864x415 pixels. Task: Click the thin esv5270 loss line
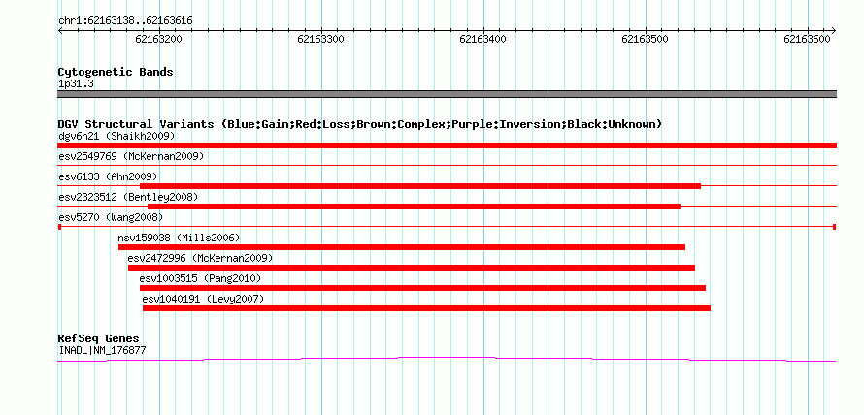447,227
